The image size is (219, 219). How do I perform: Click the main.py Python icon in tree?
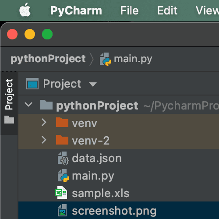coord(64,176)
